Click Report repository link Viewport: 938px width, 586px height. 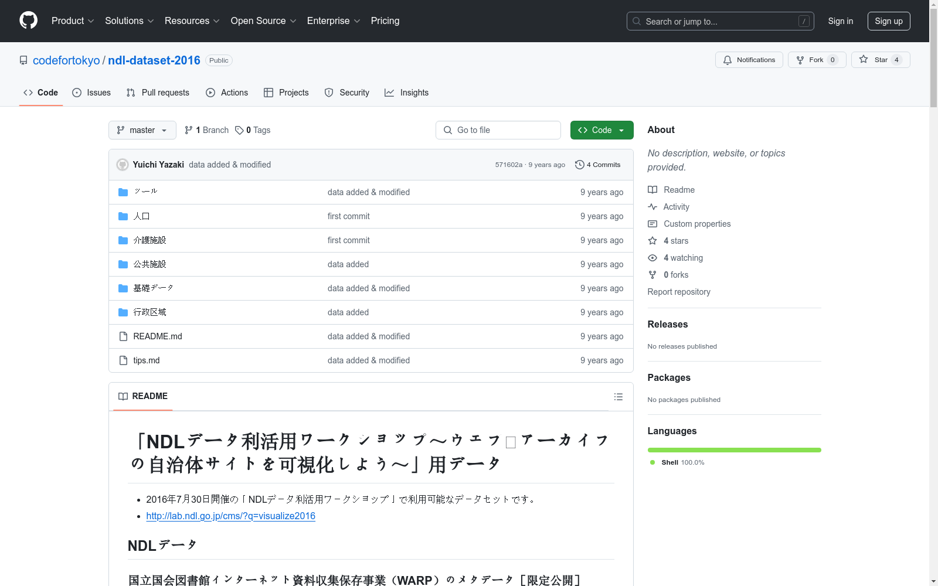679,292
